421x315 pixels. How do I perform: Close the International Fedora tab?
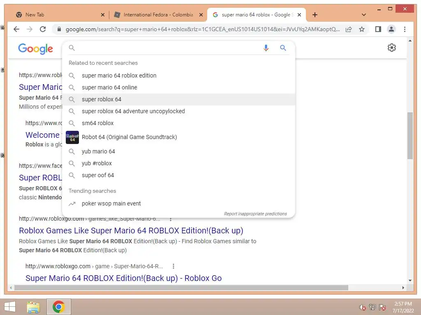[201, 15]
